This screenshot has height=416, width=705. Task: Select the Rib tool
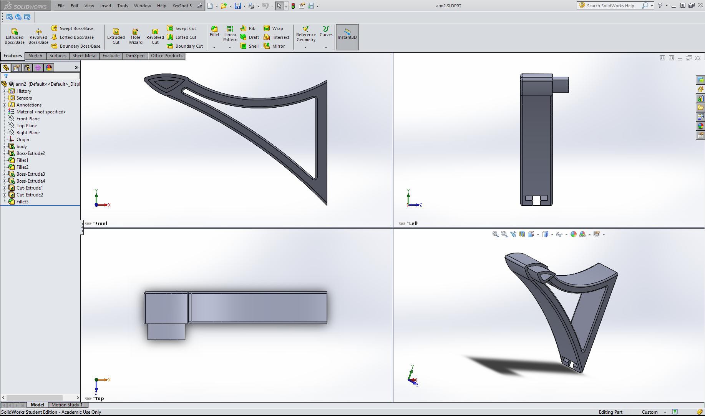(x=248, y=28)
